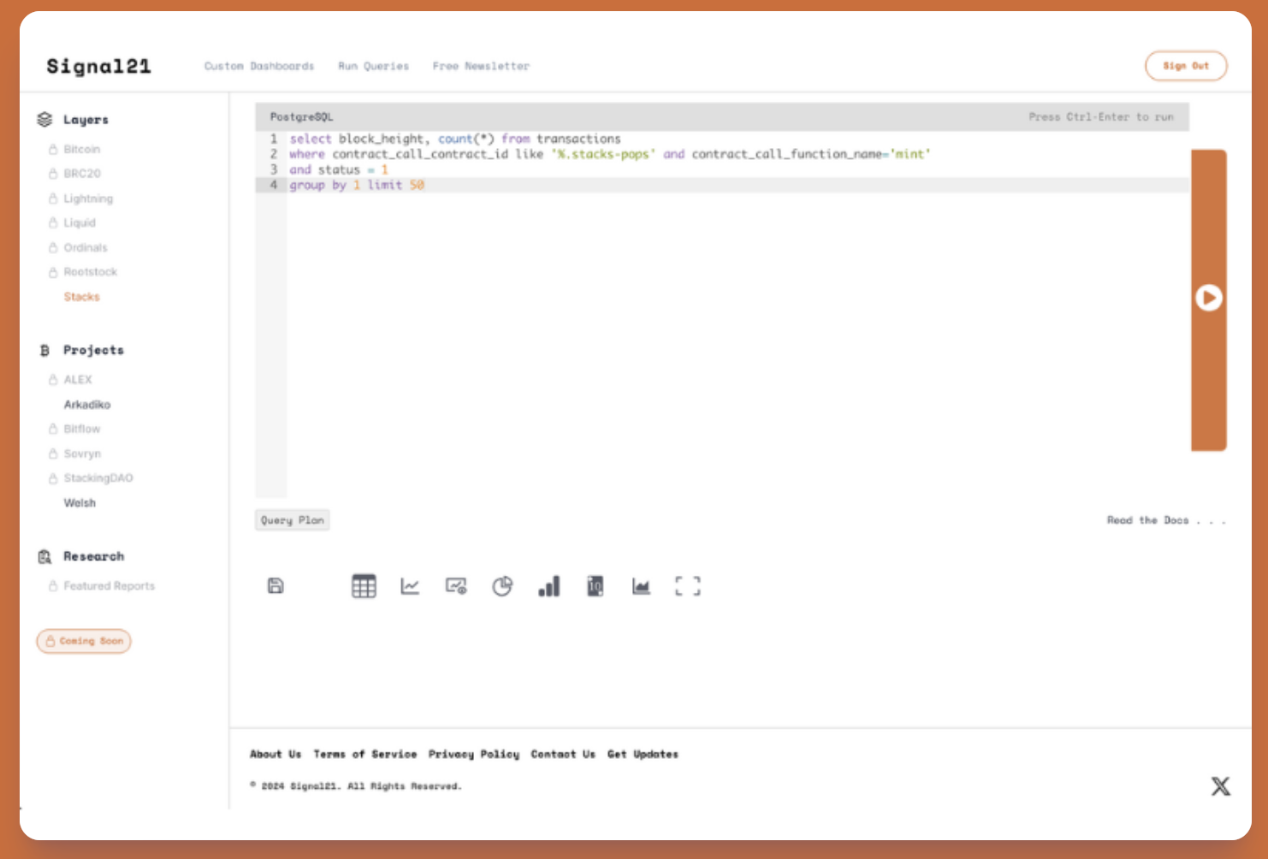Run the query using the play button
1268x859 pixels.
[x=1208, y=298]
